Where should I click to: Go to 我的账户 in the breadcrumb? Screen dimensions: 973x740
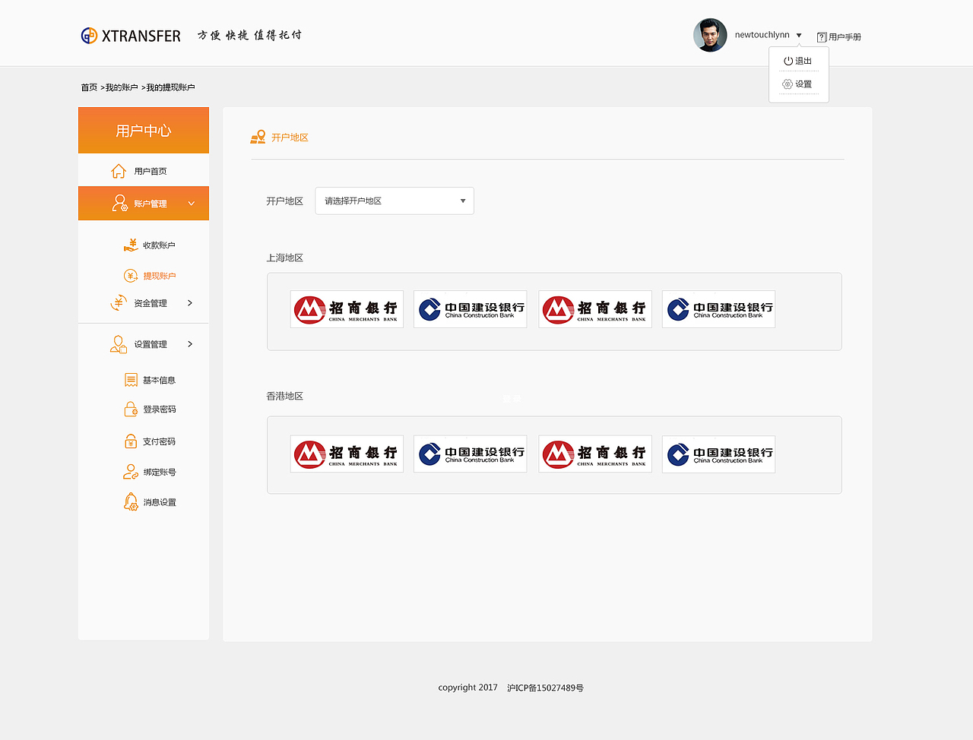(122, 87)
